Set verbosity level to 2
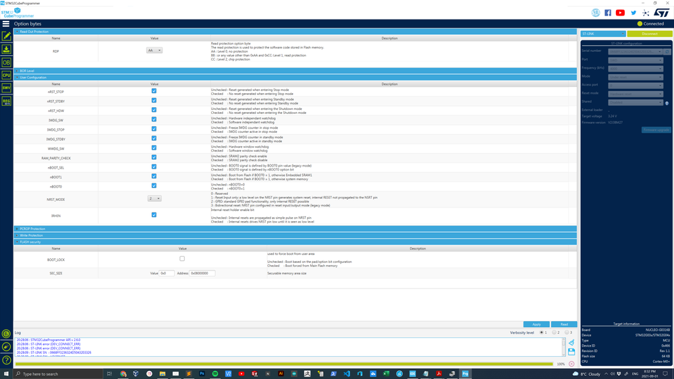Viewport: 674px width, 379px height. coord(555,332)
